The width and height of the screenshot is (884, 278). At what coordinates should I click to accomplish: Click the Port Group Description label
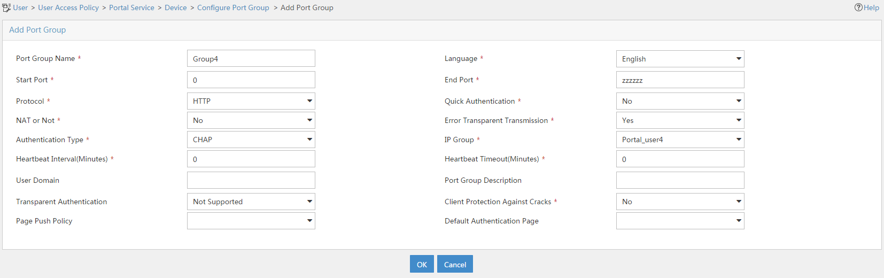pyautogui.click(x=483, y=180)
